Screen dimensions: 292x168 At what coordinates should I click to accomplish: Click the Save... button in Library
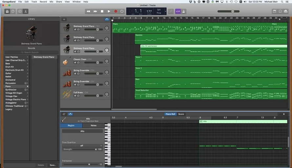click(53, 165)
